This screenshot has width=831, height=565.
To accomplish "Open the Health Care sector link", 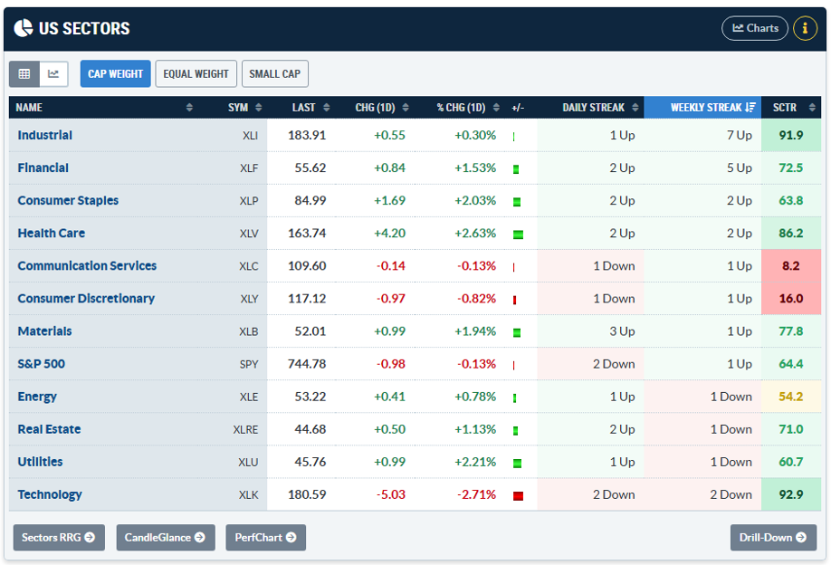I will pyautogui.click(x=51, y=234).
